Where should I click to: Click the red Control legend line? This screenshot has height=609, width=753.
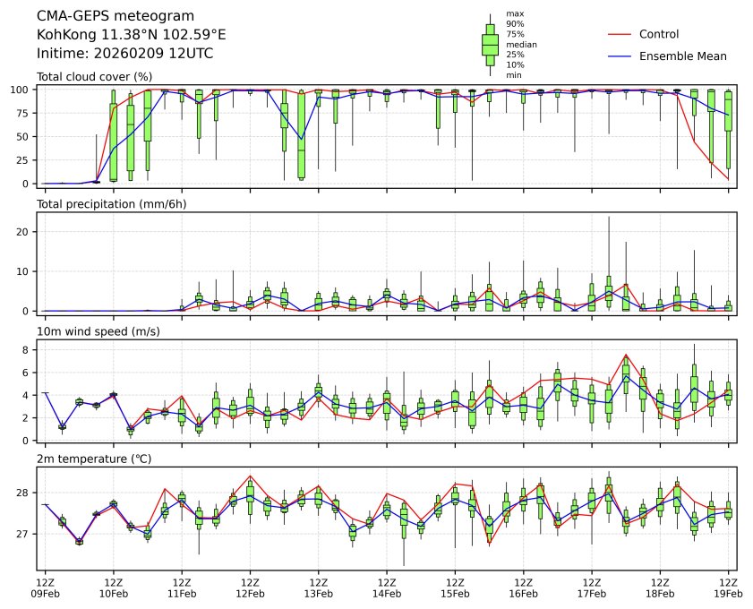click(x=620, y=34)
